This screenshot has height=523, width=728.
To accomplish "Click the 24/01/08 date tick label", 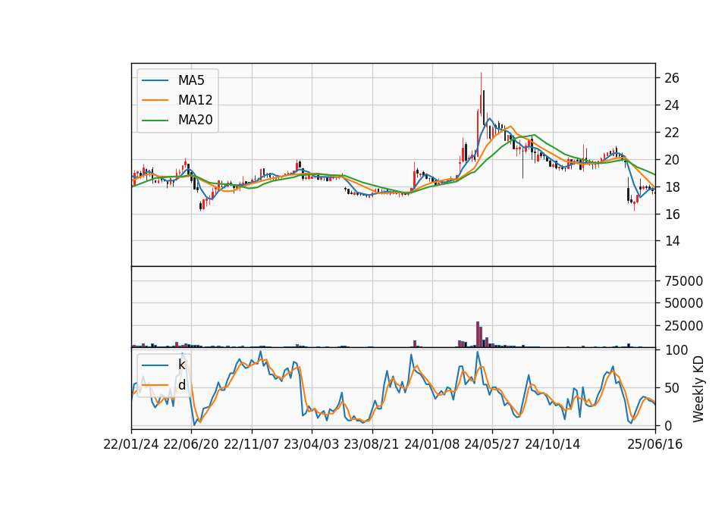I will click(x=431, y=444).
